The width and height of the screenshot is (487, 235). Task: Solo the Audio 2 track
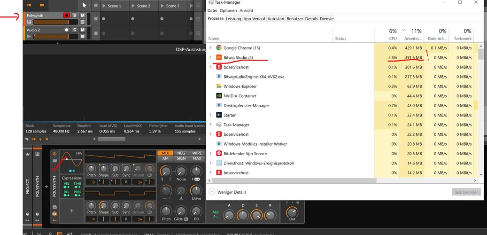coord(75,30)
